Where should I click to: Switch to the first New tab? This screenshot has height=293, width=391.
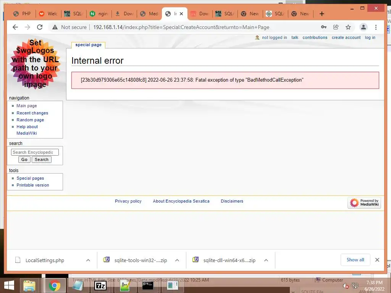(250, 14)
